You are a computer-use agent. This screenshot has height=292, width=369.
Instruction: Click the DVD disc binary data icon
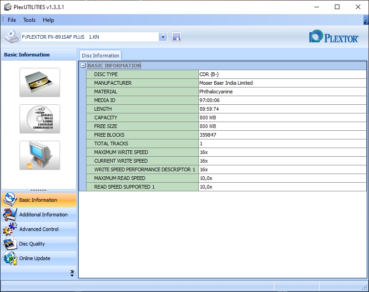[40, 119]
